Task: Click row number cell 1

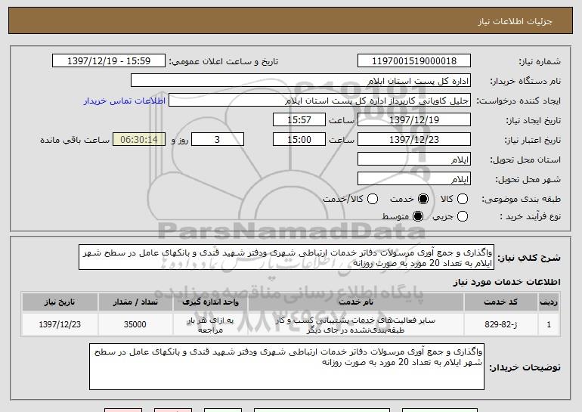Action: (549, 324)
